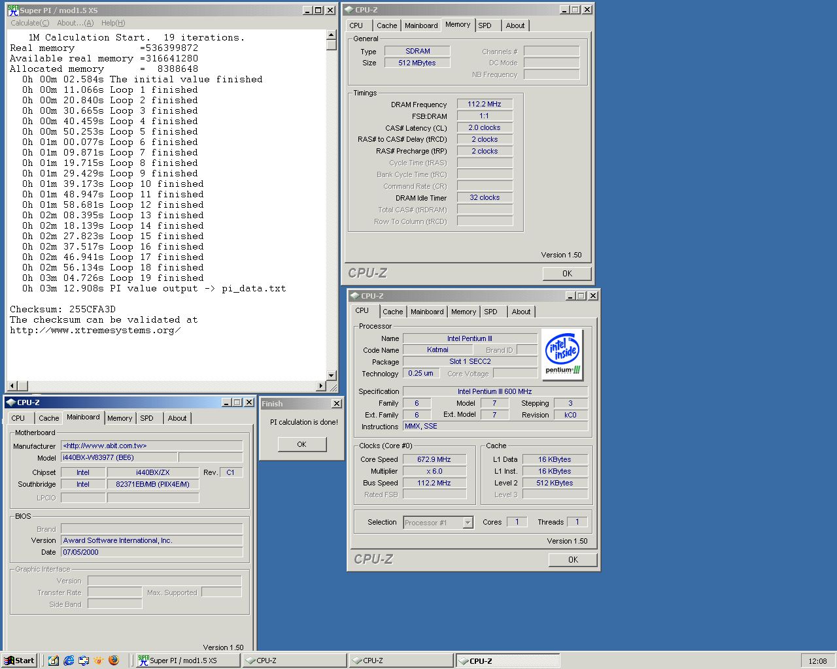Image resolution: width=837 pixels, height=669 pixels.
Task: Click the Package field Slot 1 SECC2
Action: coord(470,361)
